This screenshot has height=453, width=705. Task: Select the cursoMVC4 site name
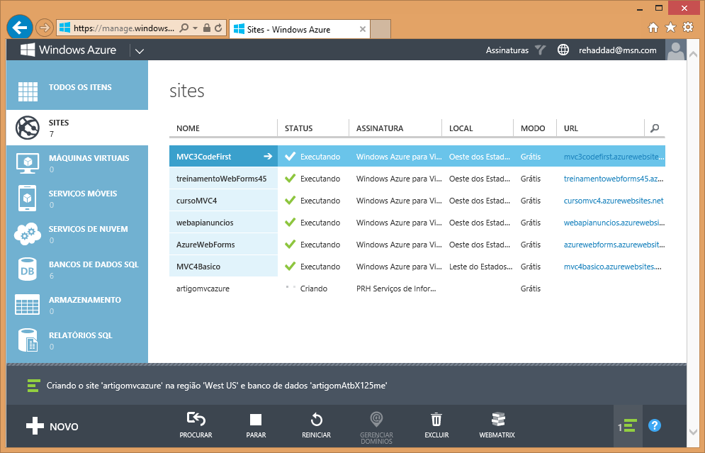tap(196, 201)
